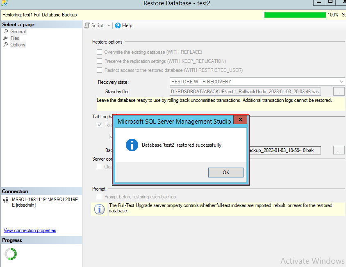Click the Restoring test1-Full Database Backup status text
Screen dimensions: 346x267
click(40, 15)
